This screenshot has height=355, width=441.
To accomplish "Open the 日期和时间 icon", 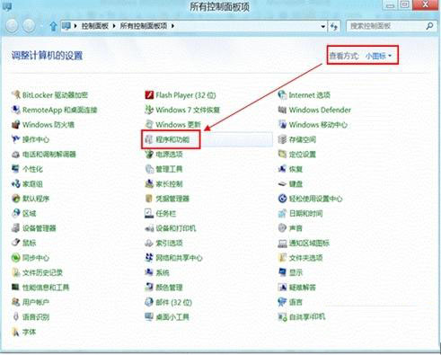I will coord(282,213).
